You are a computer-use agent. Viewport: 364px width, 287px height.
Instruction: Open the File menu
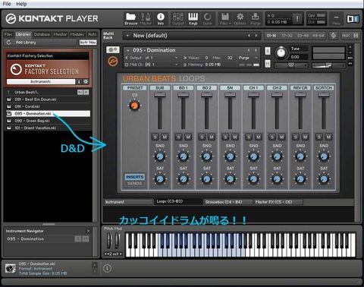pos(7,4)
